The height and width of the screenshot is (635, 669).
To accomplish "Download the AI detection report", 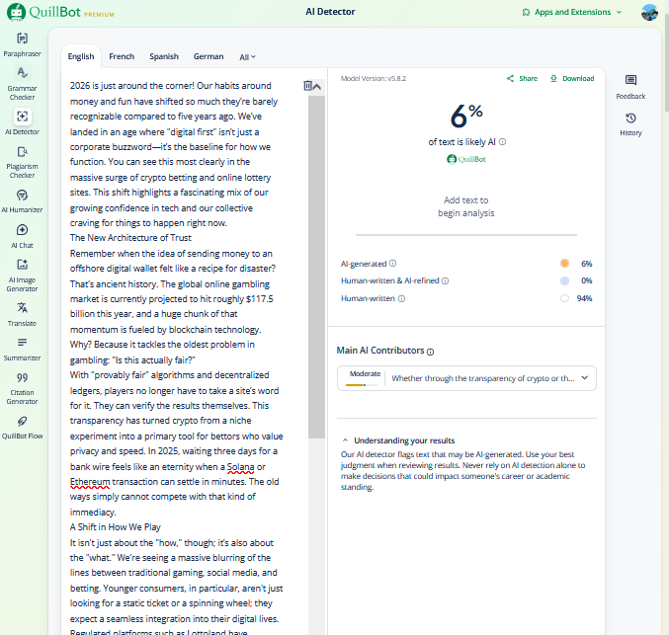I will 572,78.
